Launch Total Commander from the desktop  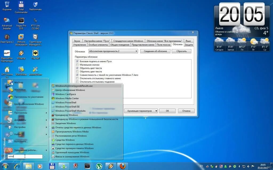[x=21, y=7]
